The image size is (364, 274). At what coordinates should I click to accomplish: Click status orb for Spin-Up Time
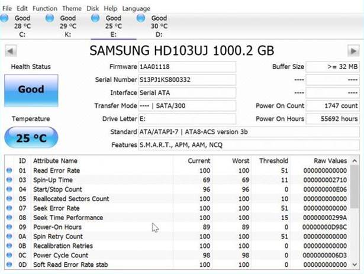coord(9,180)
